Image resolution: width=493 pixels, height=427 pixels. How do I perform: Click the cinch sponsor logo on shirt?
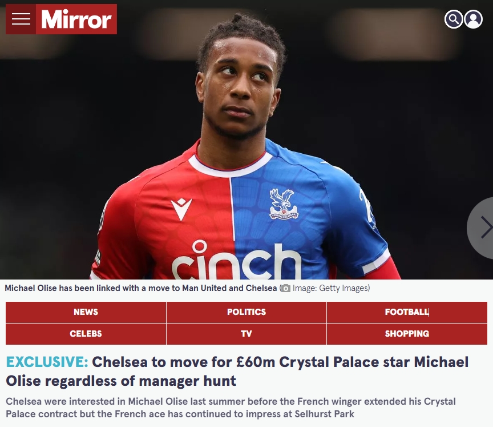[x=236, y=260]
